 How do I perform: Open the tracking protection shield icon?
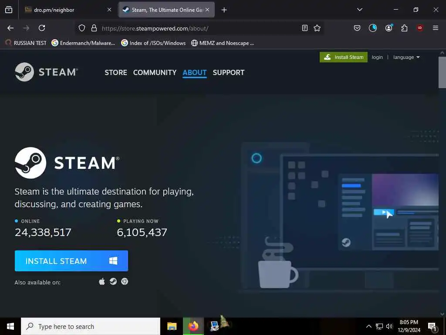pyautogui.click(x=82, y=28)
